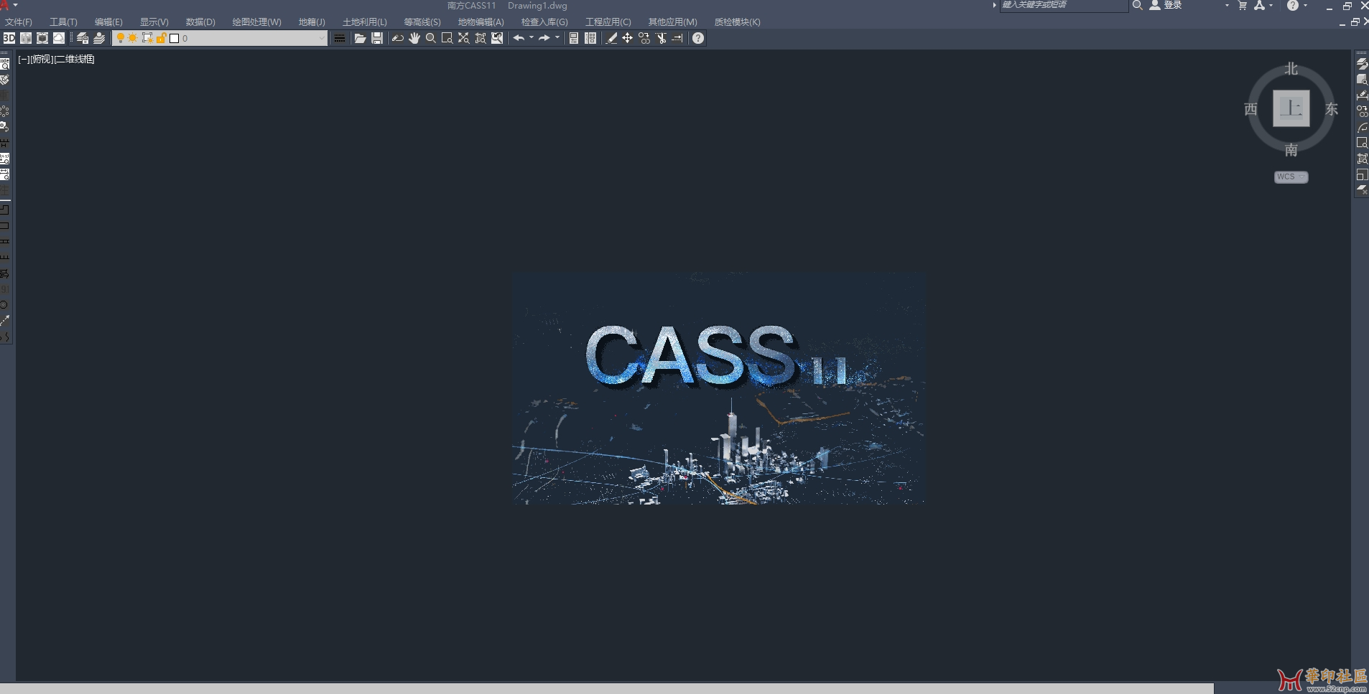Screen dimensions: 1369x694
Task: Click the open file folder icon
Action: (x=360, y=38)
